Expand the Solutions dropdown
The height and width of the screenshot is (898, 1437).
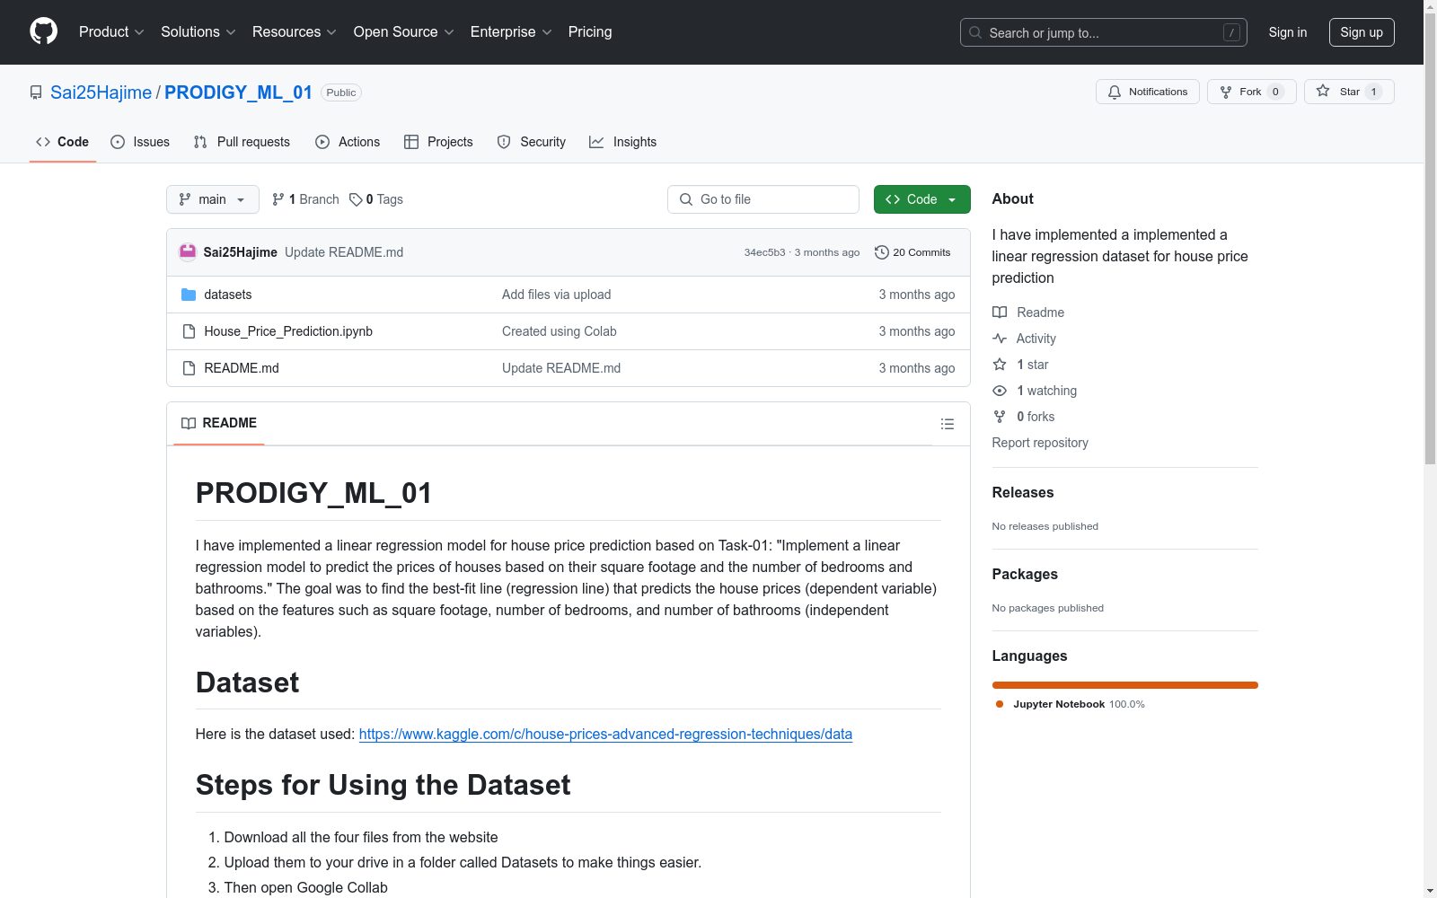pyautogui.click(x=198, y=31)
